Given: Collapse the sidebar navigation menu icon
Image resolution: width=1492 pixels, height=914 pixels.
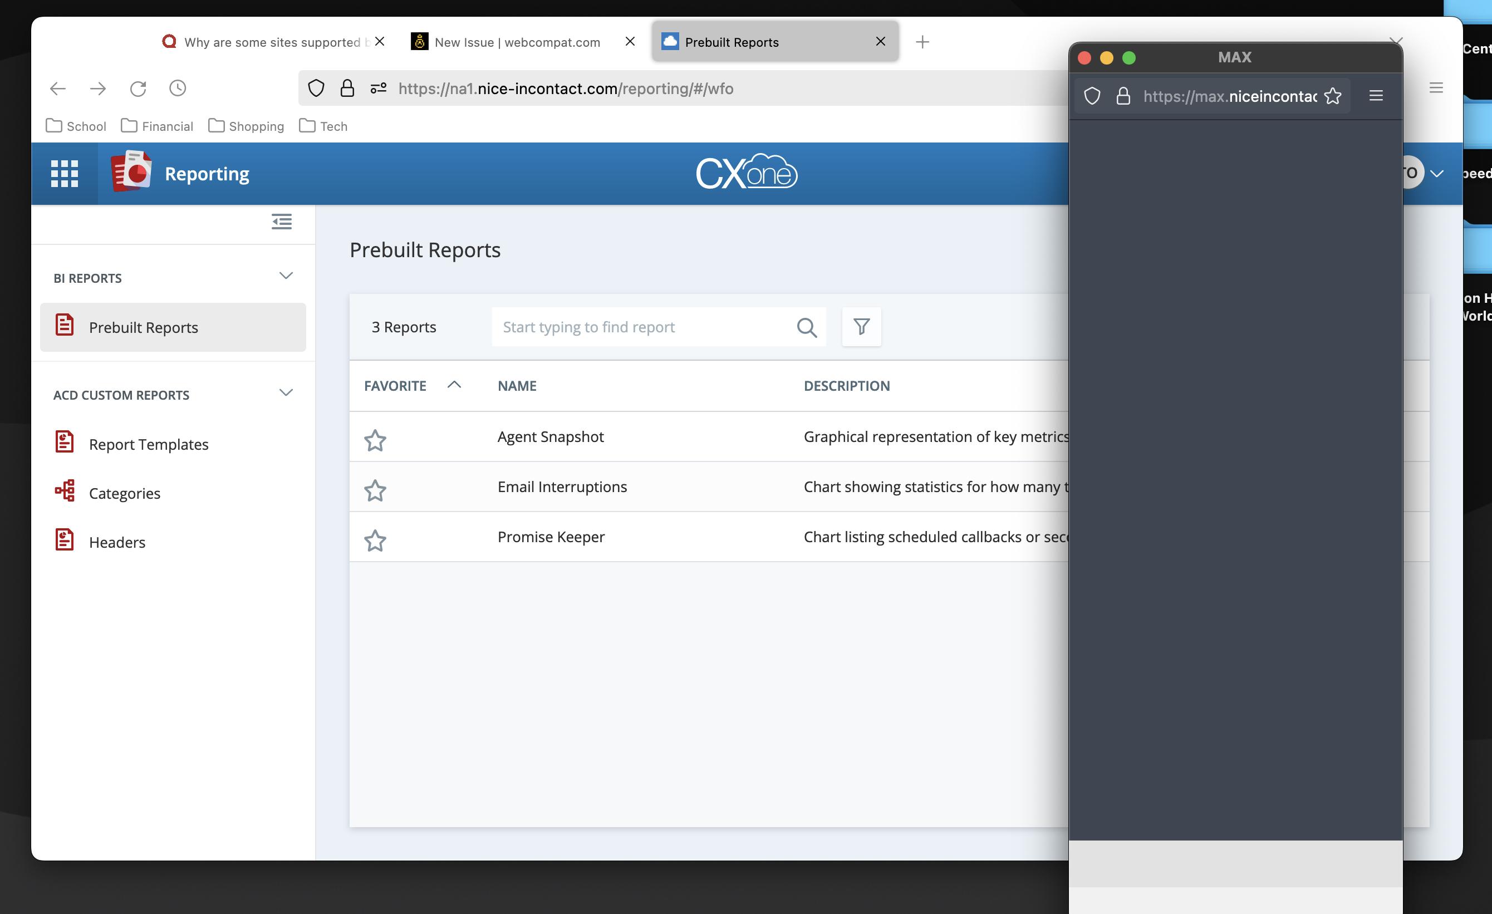Looking at the screenshot, I should point(282,222).
